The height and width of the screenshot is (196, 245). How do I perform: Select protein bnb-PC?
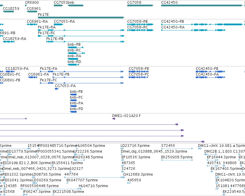pyautogui.click(x=73, y=100)
